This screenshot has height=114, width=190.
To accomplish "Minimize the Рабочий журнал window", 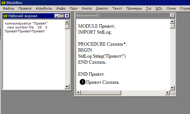I will 57,16.
